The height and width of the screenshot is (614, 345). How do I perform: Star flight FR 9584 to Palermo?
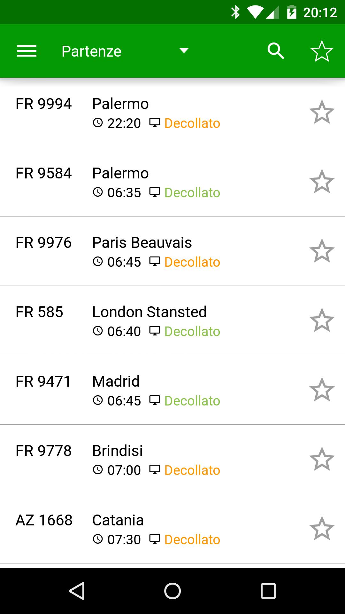322,182
